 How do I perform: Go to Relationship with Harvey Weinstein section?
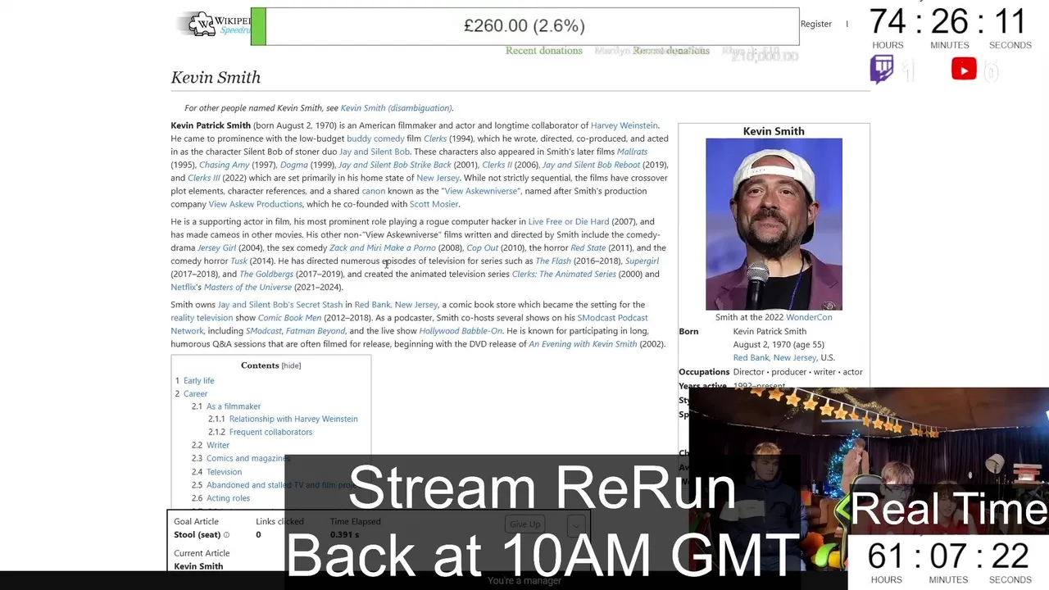coord(293,419)
